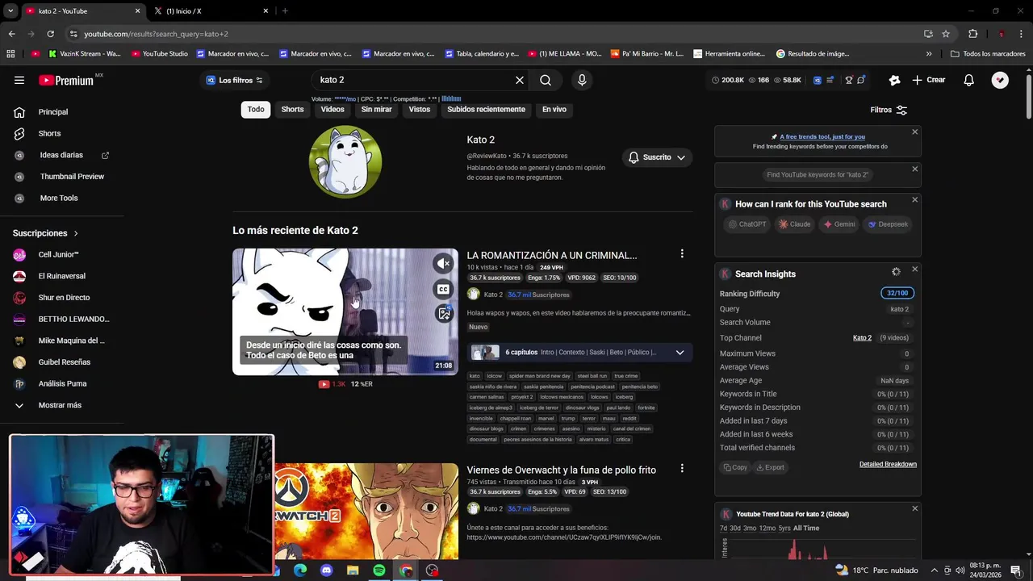Select the Vistos filter chip
The height and width of the screenshot is (581, 1033).
coord(420,110)
